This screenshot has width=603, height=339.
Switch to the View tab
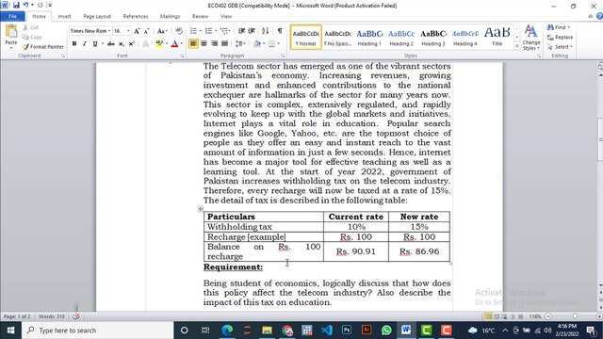click(x=226, y=16)
